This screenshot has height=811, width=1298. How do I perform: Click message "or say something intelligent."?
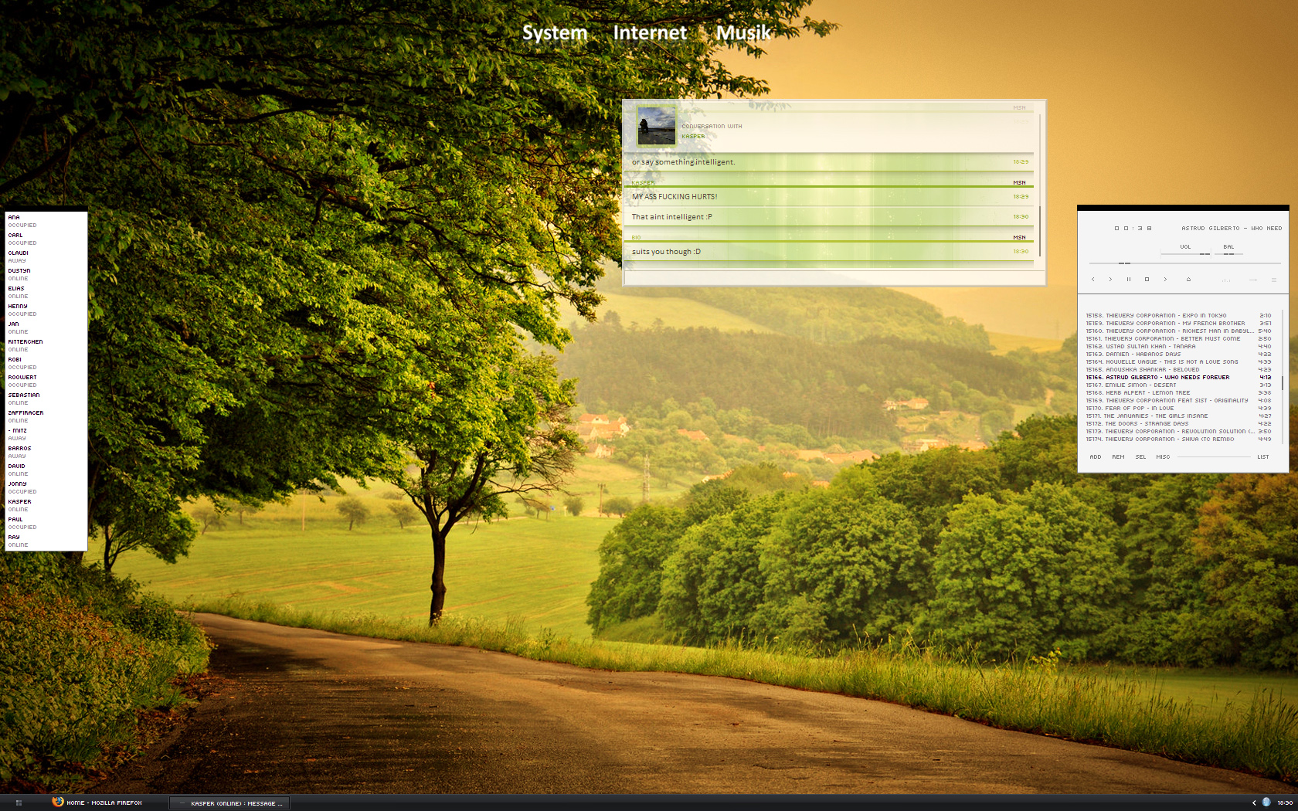(684, 162)
